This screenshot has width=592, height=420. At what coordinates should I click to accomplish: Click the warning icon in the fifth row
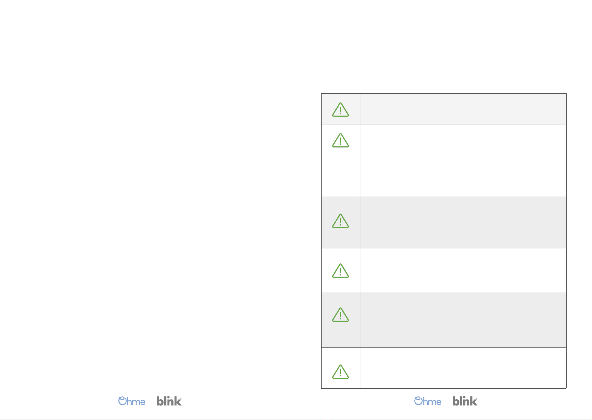[340, 315]
